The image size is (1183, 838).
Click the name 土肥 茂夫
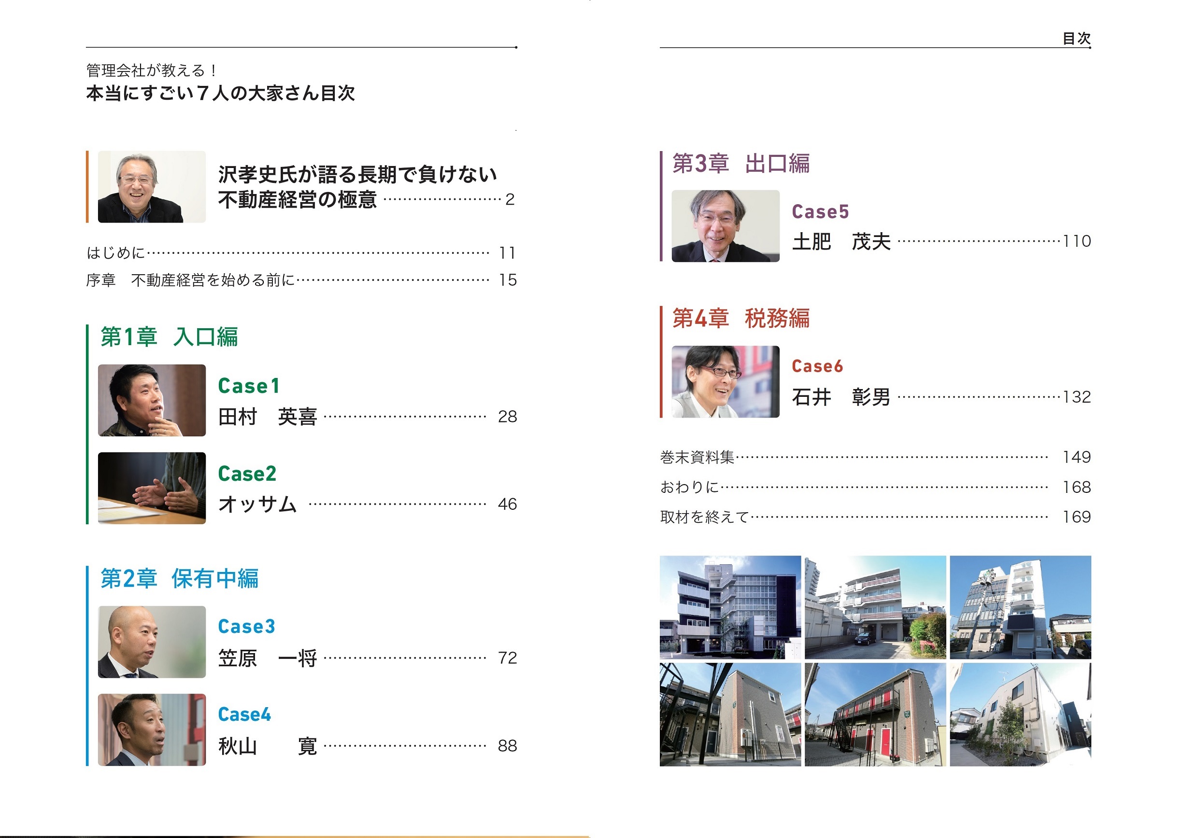(x=841, y=241)
